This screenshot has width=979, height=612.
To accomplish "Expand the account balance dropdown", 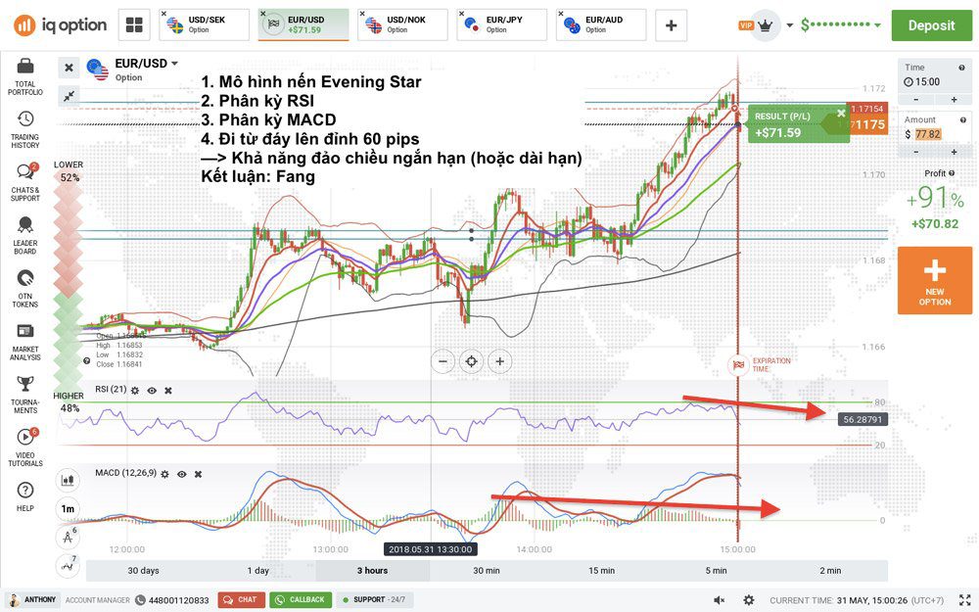I will pyautogui.click(x=877, y=25).
